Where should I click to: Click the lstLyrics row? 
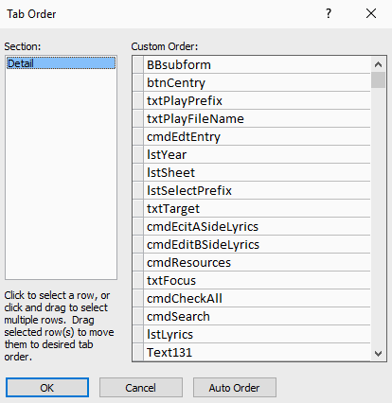click(x=257, y=334)
